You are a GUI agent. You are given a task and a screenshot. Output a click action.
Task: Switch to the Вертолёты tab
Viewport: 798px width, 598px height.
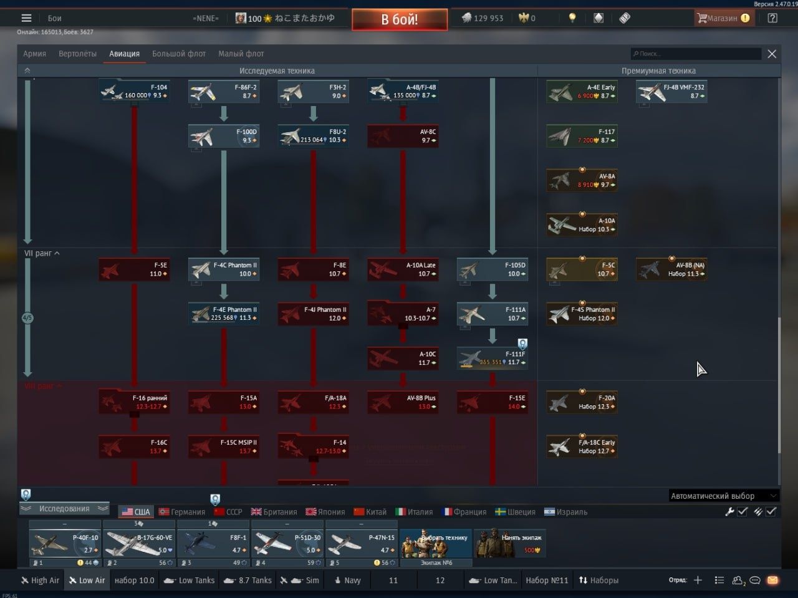pos(77,54)
